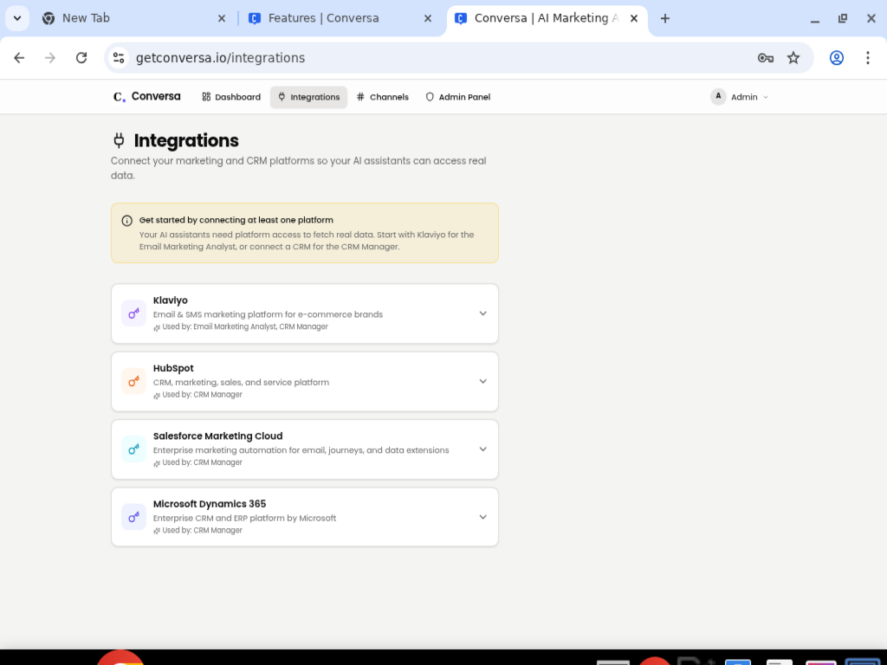Reload the page with the refresh icon

click(81, 58)
